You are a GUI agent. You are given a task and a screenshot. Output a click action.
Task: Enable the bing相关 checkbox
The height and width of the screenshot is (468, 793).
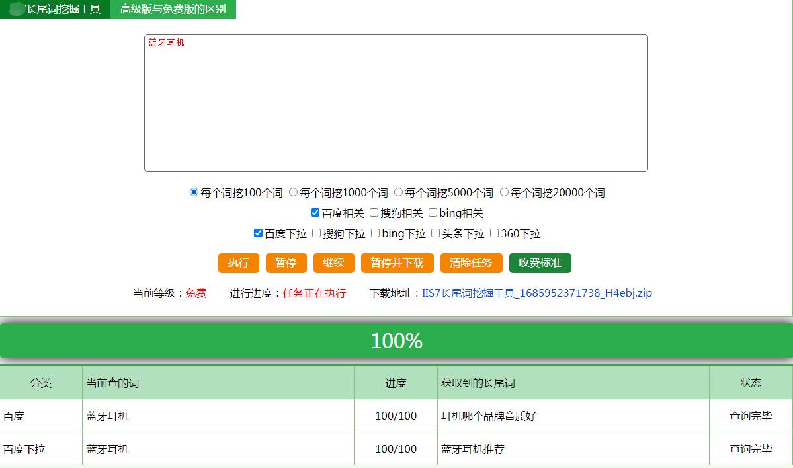[433, 213]
